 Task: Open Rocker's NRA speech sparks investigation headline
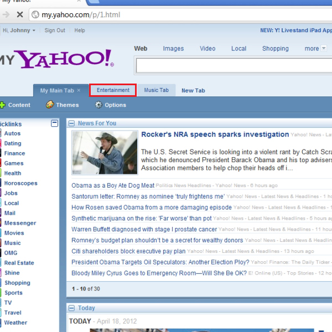coord(215,134)
